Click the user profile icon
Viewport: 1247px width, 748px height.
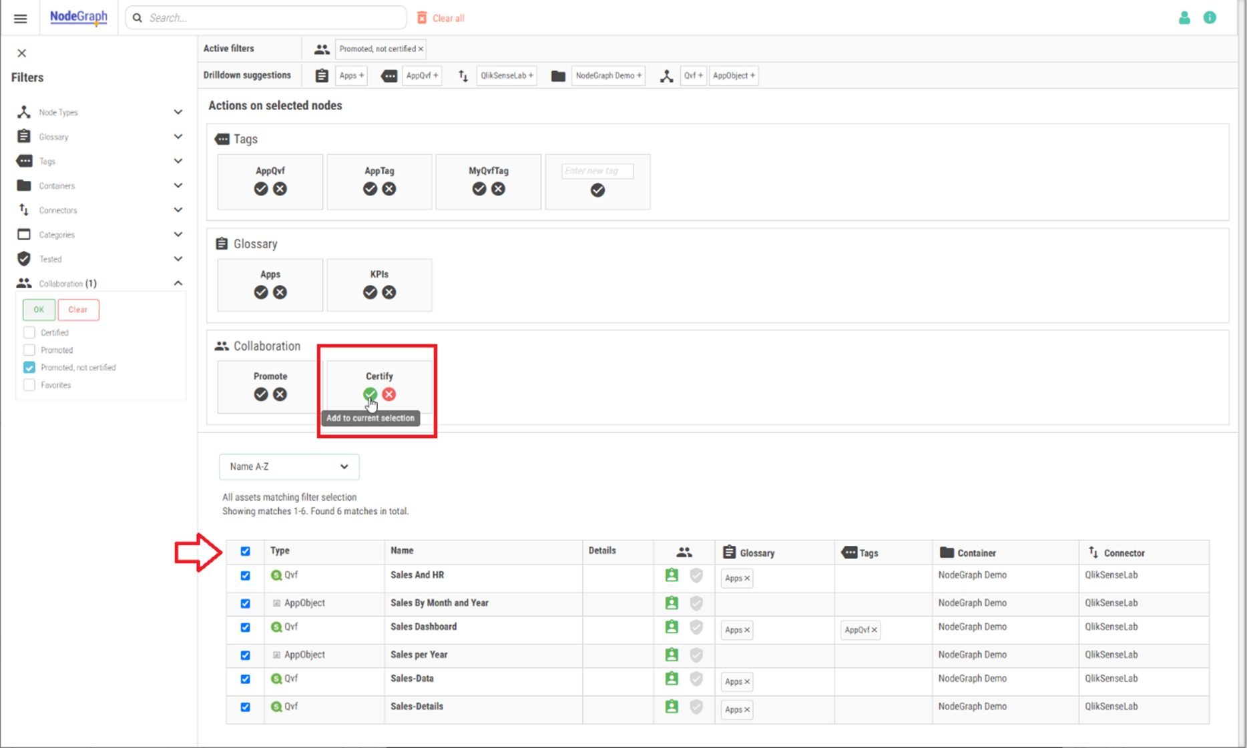click(x=1184, y=18)
